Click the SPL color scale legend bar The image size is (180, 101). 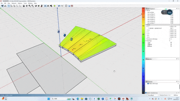[143, 50]
